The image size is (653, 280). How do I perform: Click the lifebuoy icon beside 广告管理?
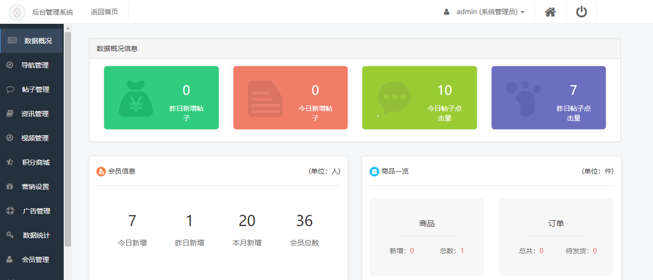click(x=10, y=211)
